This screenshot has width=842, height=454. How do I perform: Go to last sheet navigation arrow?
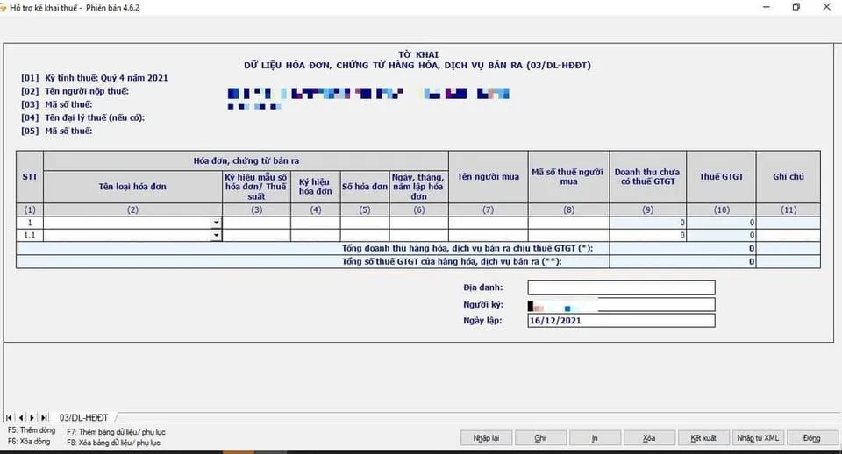coord(44,417)
